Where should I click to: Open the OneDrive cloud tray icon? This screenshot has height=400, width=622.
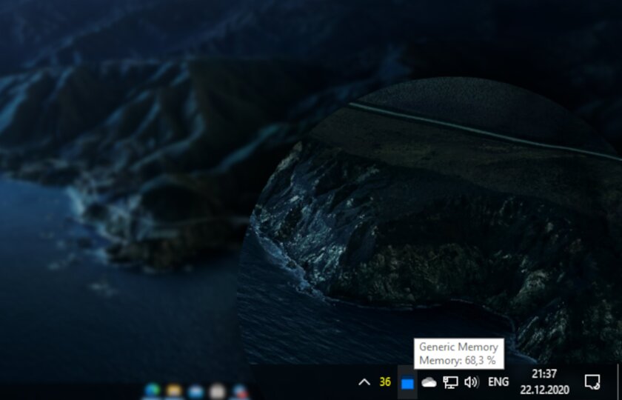(429, 382)
